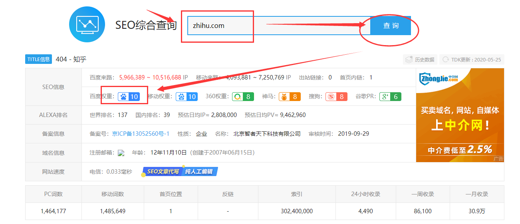Click the 备案信息 row label

pos(53,134)
